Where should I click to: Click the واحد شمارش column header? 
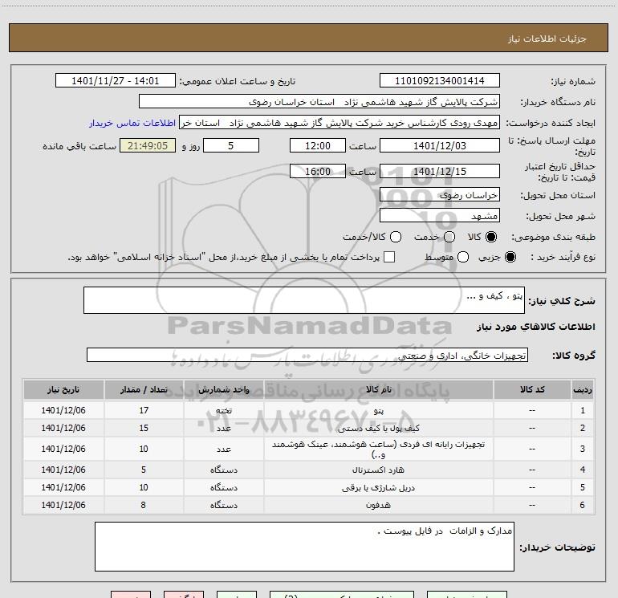tap(223, 389)
